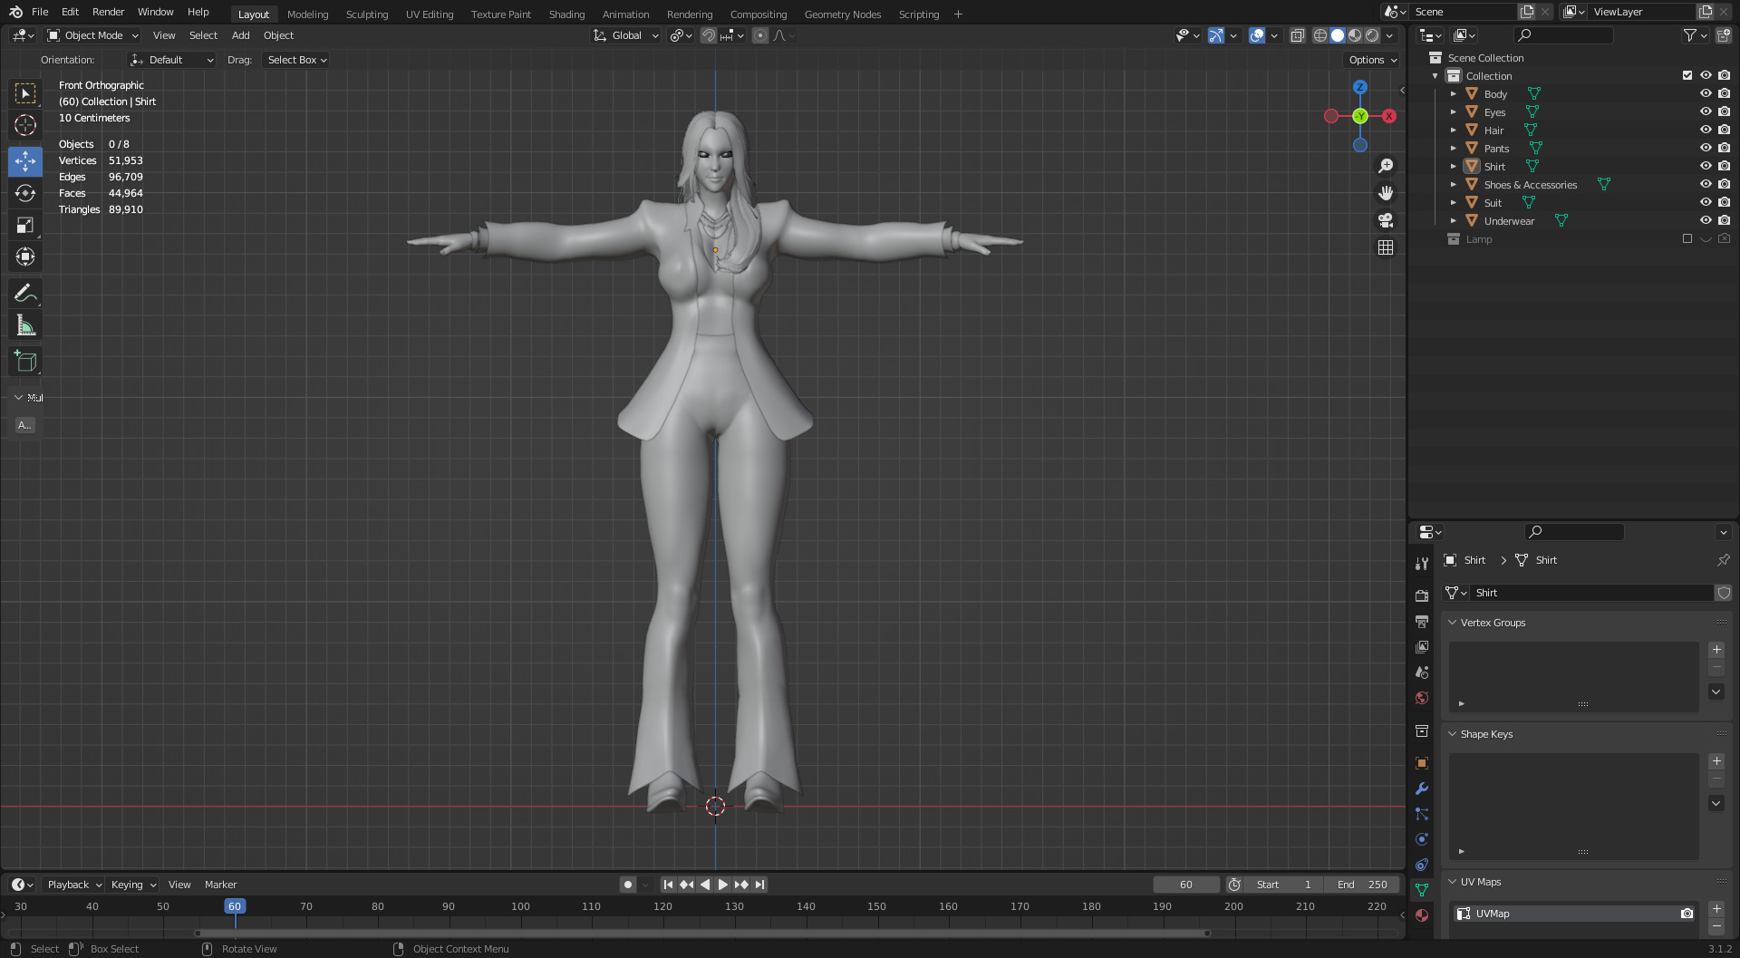The height and width of the screenshot is (958, 1740).
Task: Click the X axis on navigation gizmo
Action: tap(1388, 116)
